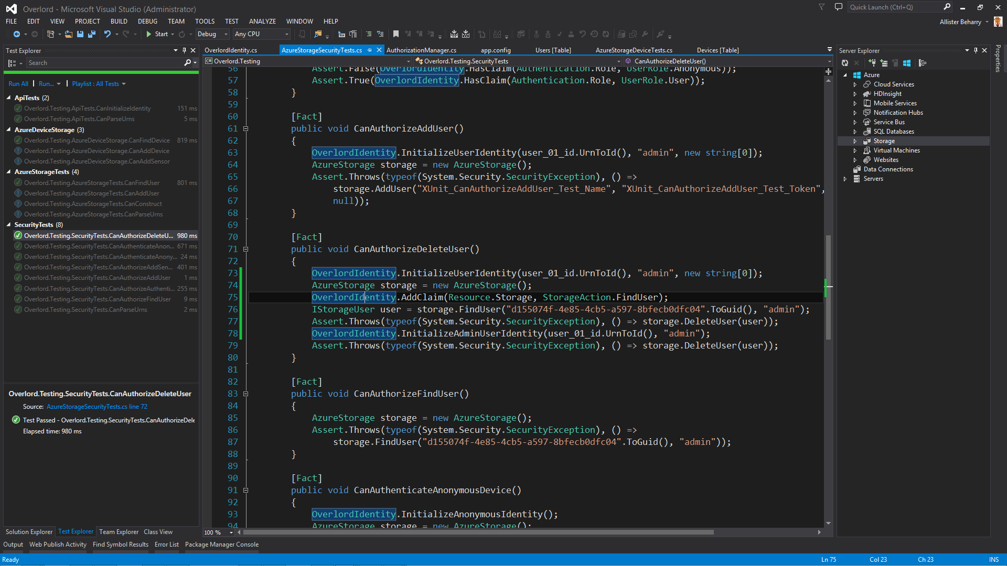Click Connect to Database in Server Explorer
This screenshot has width=1007, height=566.
click(x=872, y=63)
